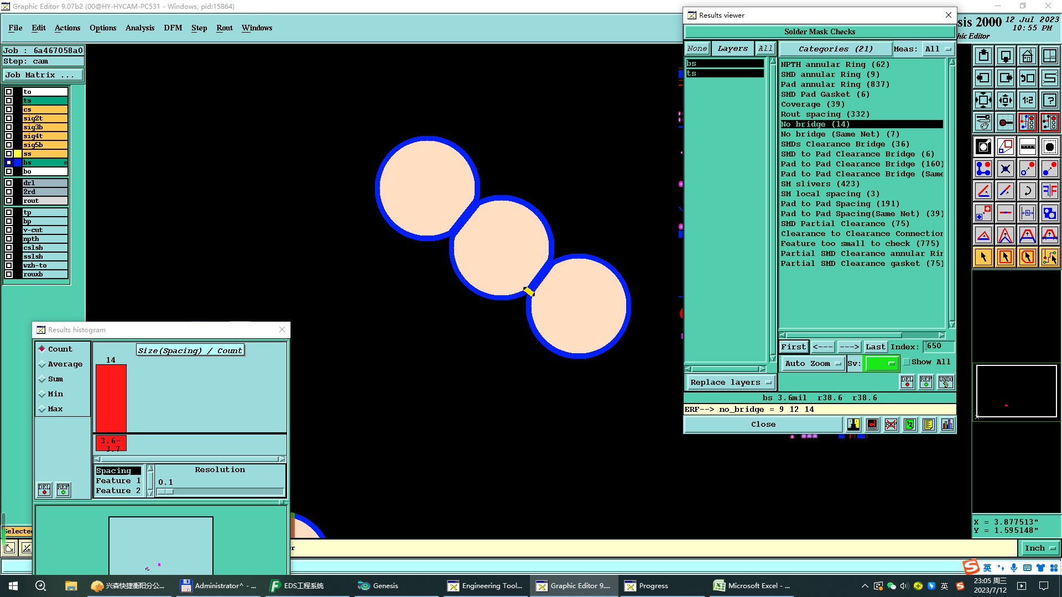
Task: Click histogram list up-arrow scroller
Action: tap(150, 469)
